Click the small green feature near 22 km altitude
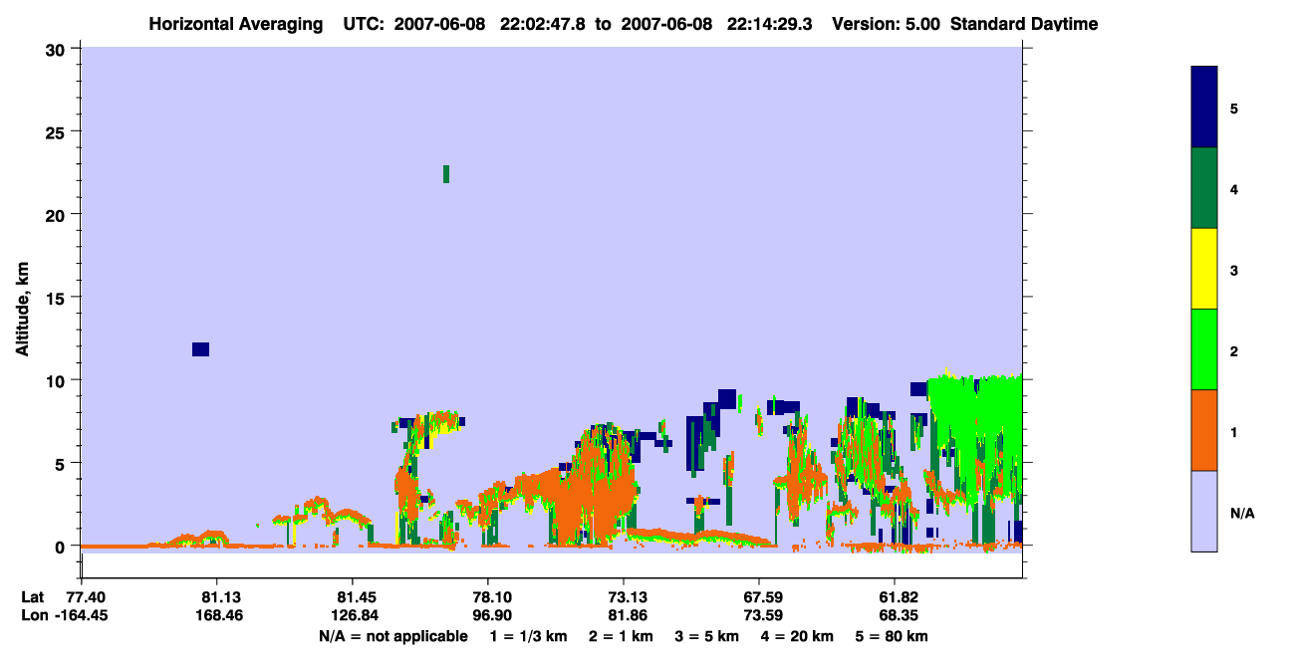The image size is (1295, 664). pyautogui.click(x=446, y=174)
